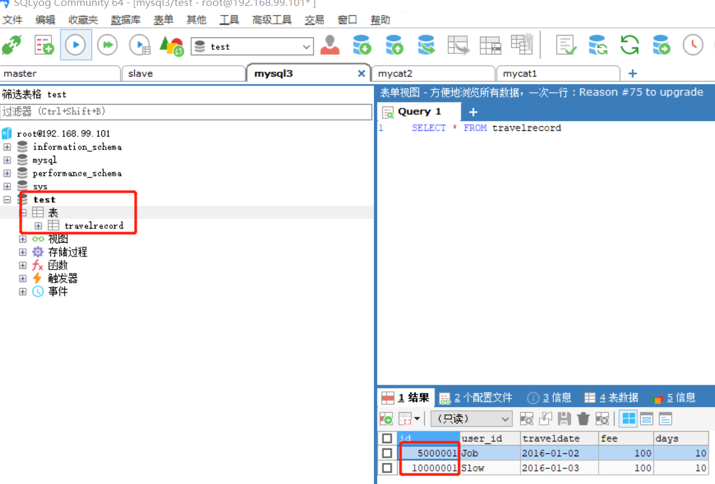Switch to the mycat2 connection tab

click(433, 74)
